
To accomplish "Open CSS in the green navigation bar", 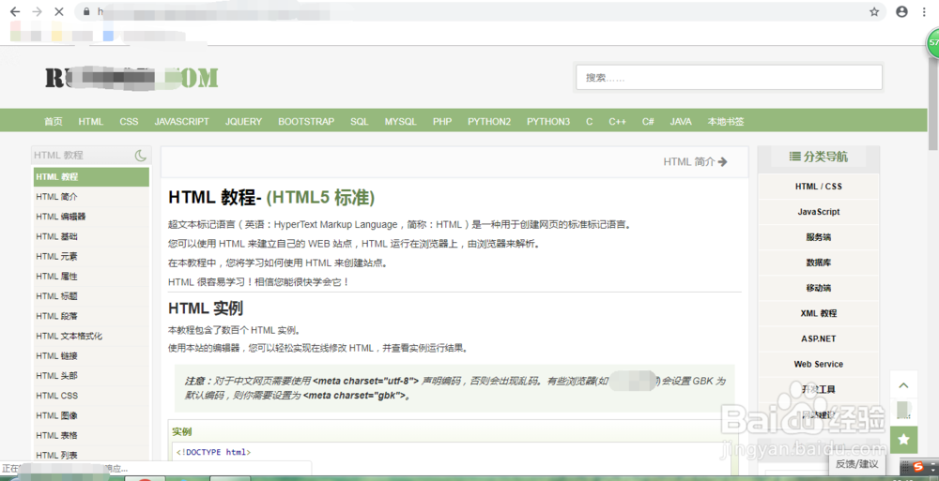I will [129, 122].
